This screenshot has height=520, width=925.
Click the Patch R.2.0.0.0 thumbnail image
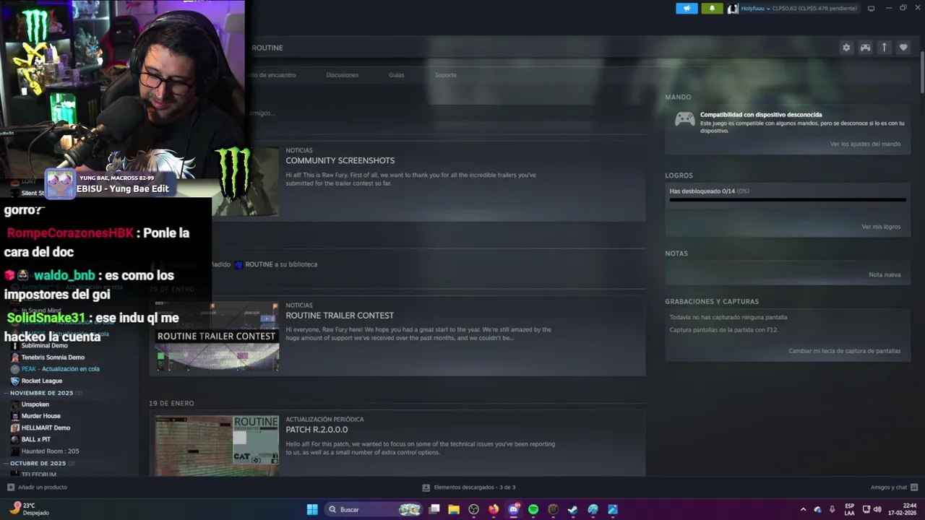(217, 446)
